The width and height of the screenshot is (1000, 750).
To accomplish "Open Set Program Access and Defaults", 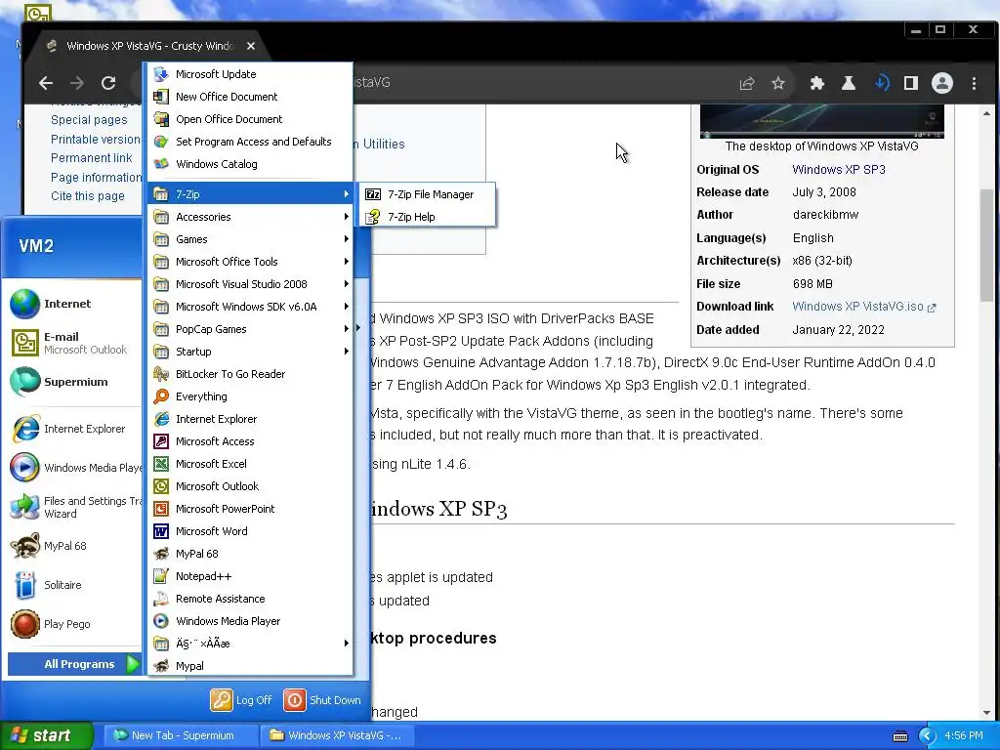I will [250, 142].
